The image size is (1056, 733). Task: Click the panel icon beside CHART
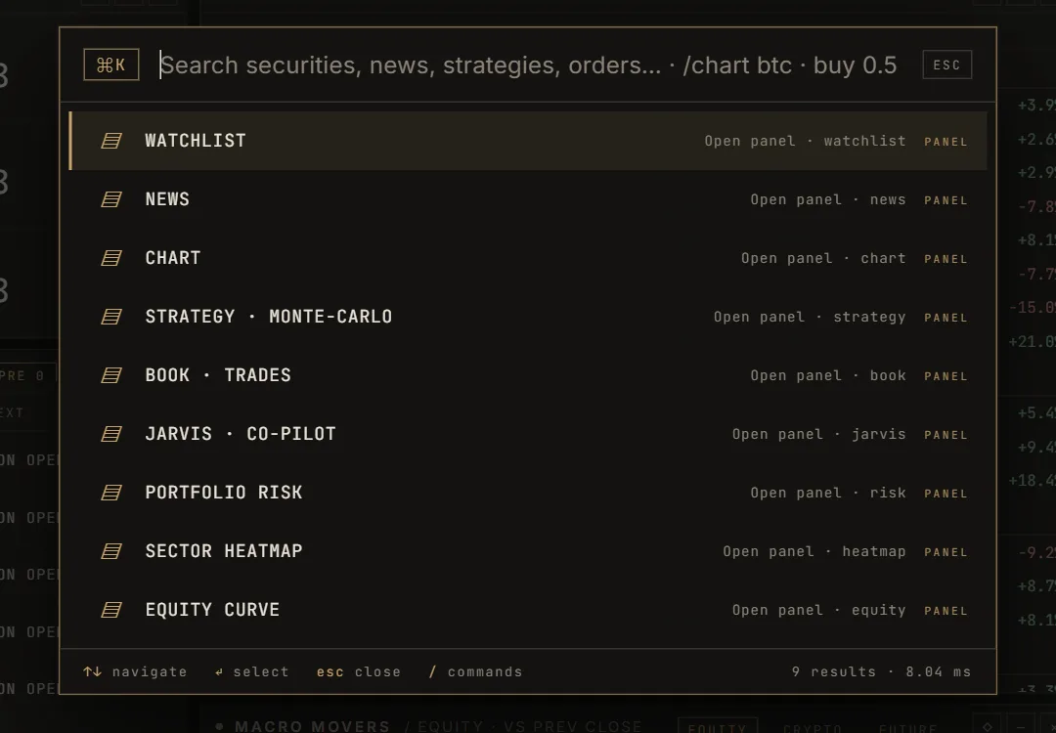[111, 258]
